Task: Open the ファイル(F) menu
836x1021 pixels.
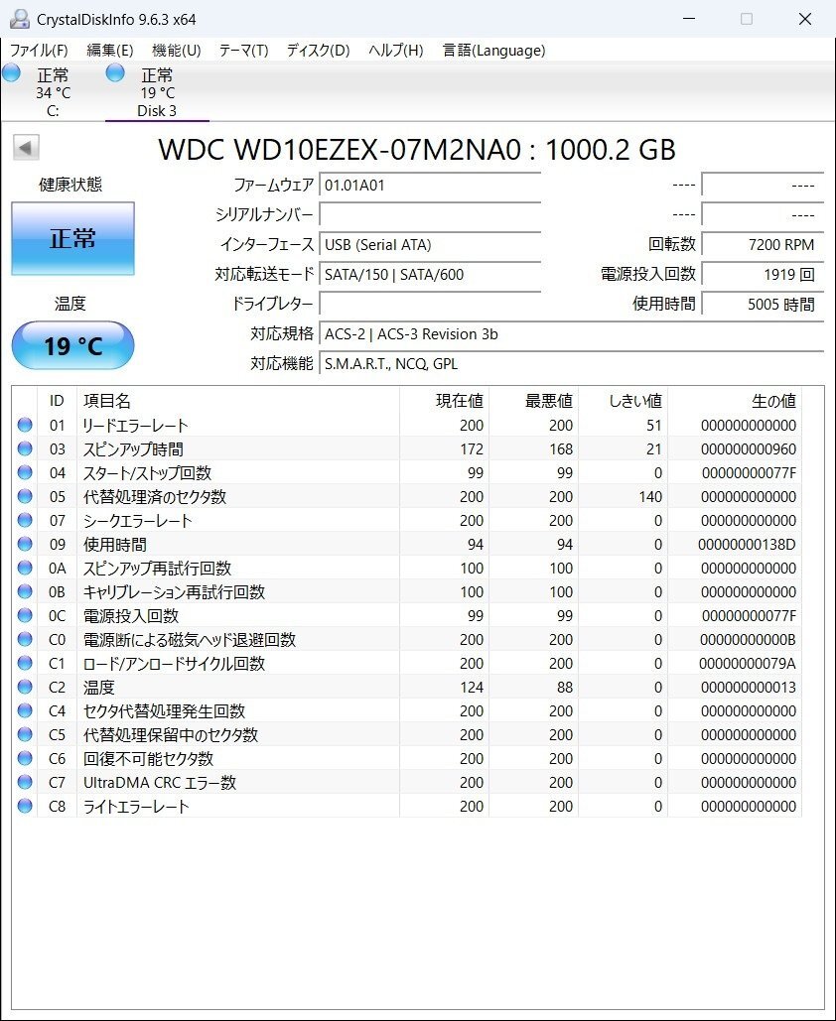Action: click(39, 51)
